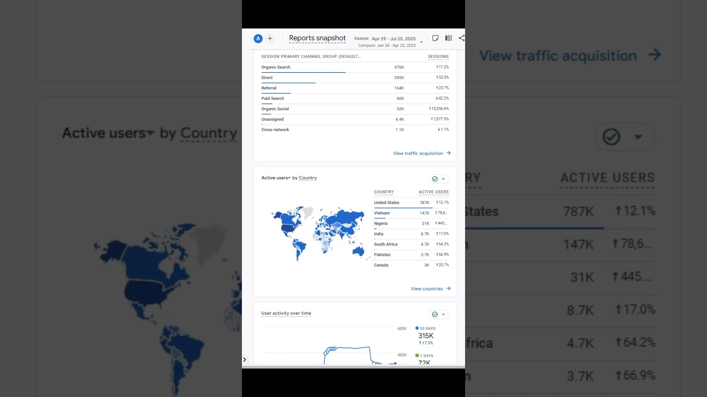Click the green check status in Country card
Image resolution: width=707 pixels, height=397 pixels.
pyautogui.click(x=435, y=179)
